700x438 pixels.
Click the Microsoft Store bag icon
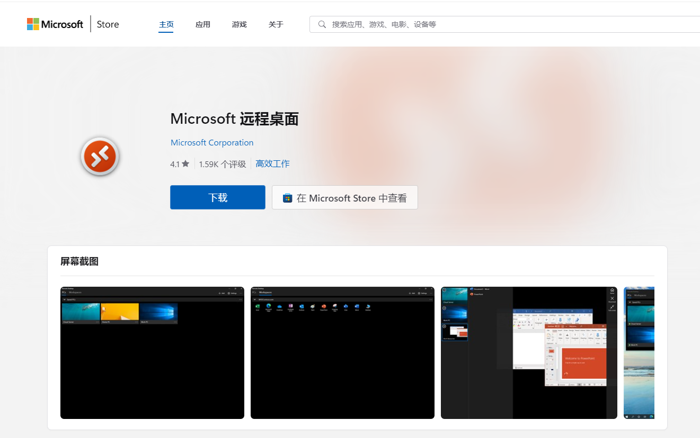click(288, 198)
